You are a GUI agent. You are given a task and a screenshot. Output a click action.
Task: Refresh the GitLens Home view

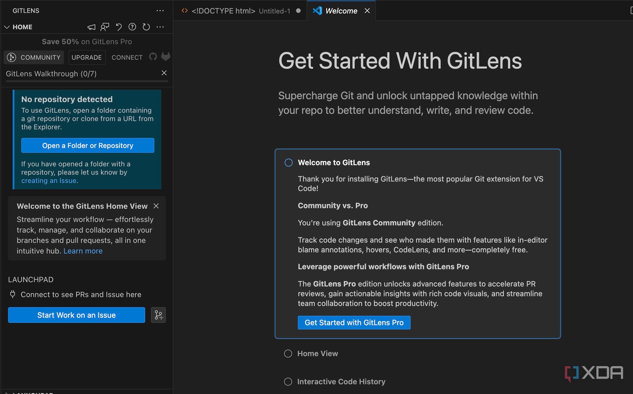[146, 27]
